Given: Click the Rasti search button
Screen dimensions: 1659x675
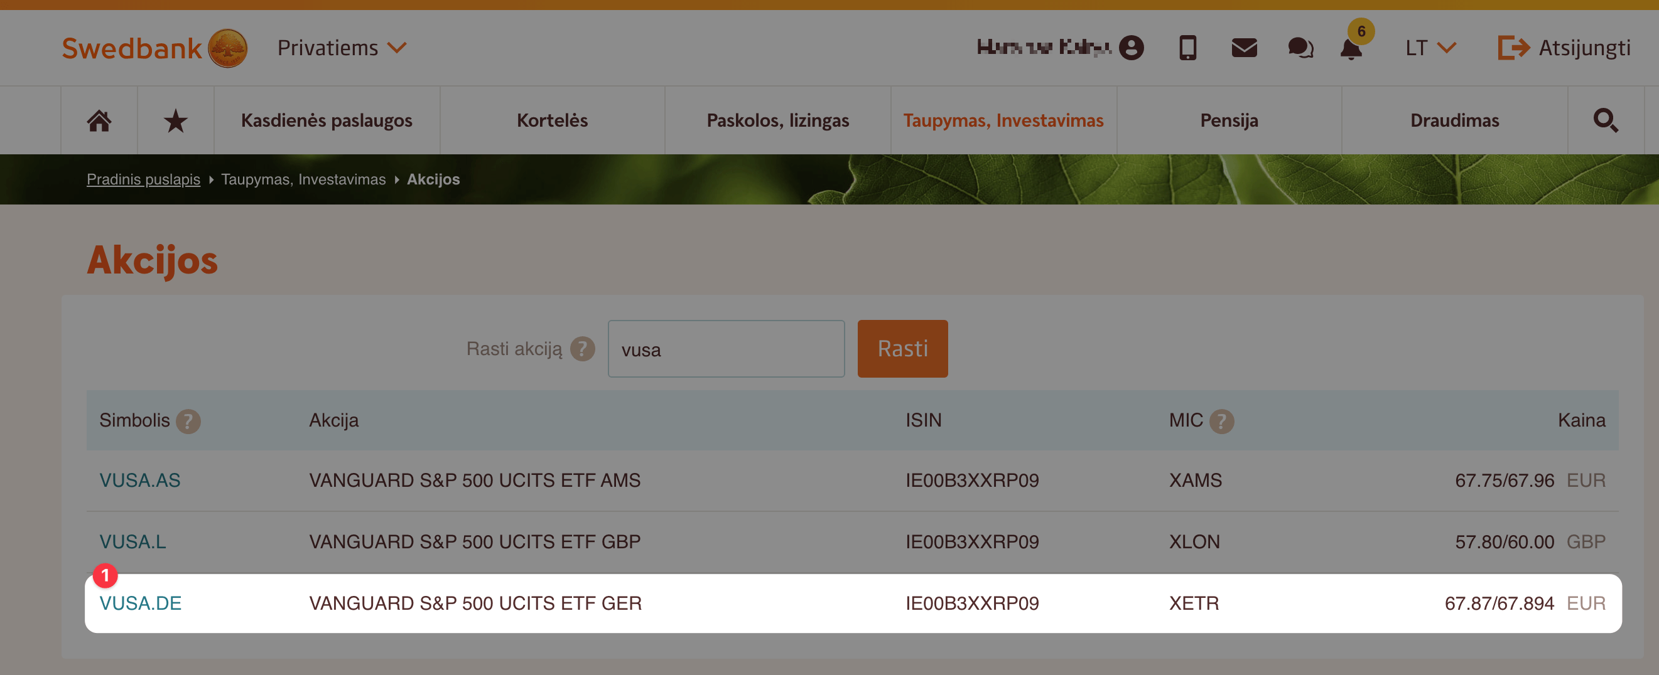Looking at the screenshot, I should tap(902, 349).
